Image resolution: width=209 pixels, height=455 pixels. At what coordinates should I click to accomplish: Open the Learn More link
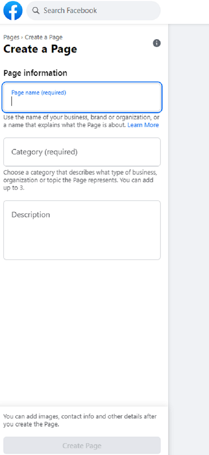pos(143,125)
